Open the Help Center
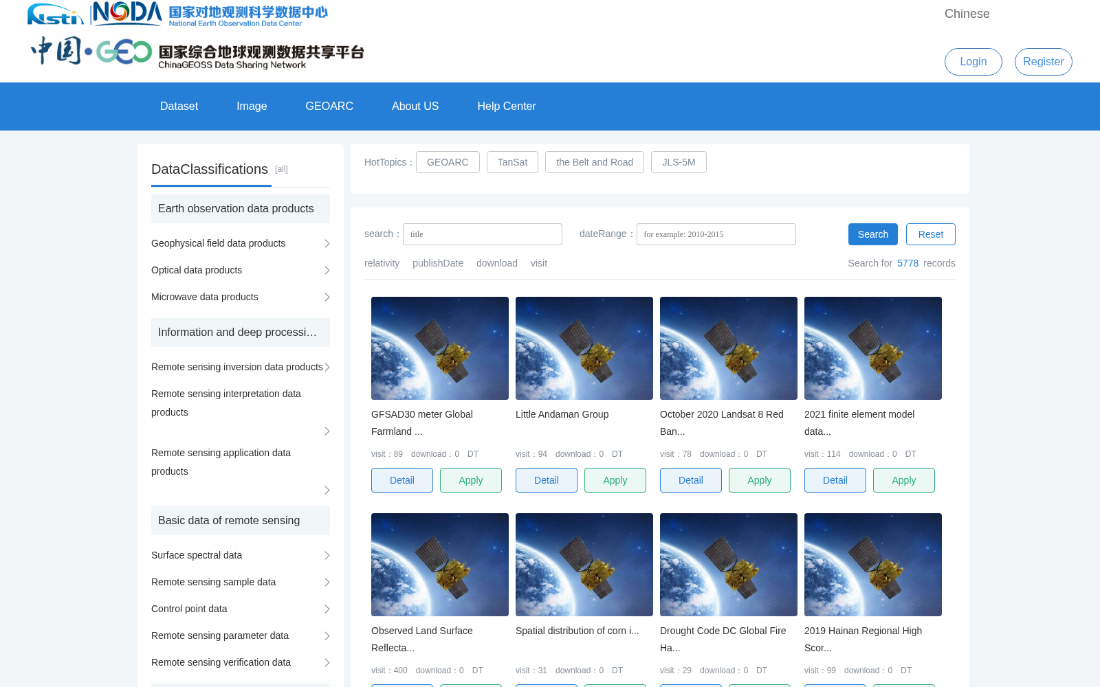1100x687 pixels. pyautogui.click(x=507, y=106)
